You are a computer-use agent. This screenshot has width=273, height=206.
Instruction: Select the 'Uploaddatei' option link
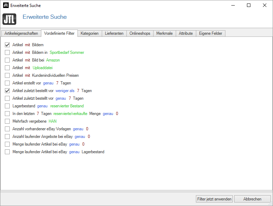coord(42,68)
